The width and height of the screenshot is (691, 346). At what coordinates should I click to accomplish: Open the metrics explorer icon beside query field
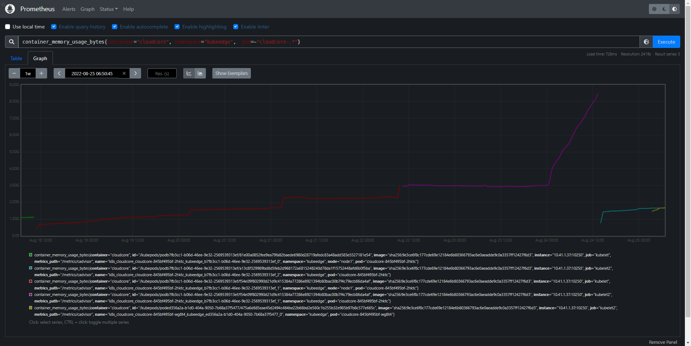click(646, 42)
